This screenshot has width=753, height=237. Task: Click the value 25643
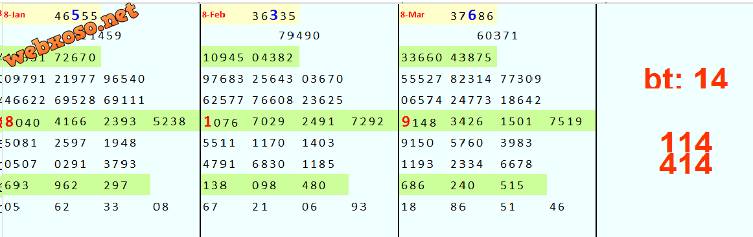point(273,79)
